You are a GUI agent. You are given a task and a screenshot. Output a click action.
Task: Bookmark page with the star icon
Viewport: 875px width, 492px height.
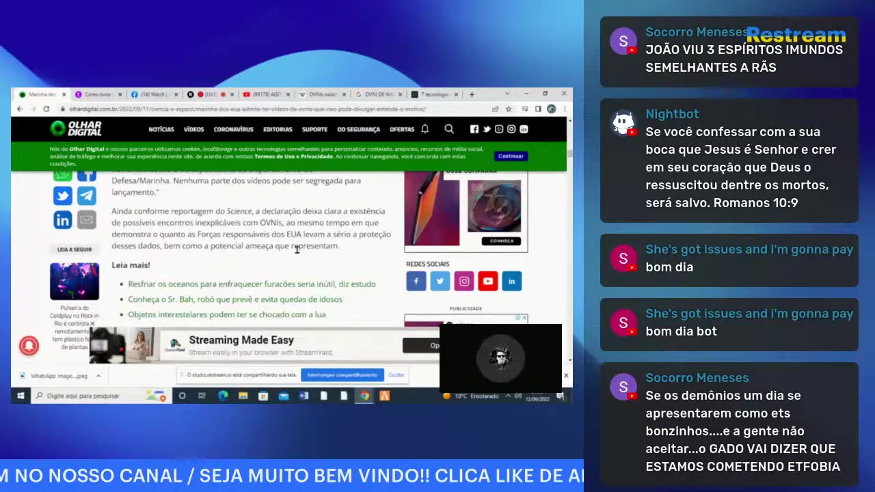(x=509, y=109)
